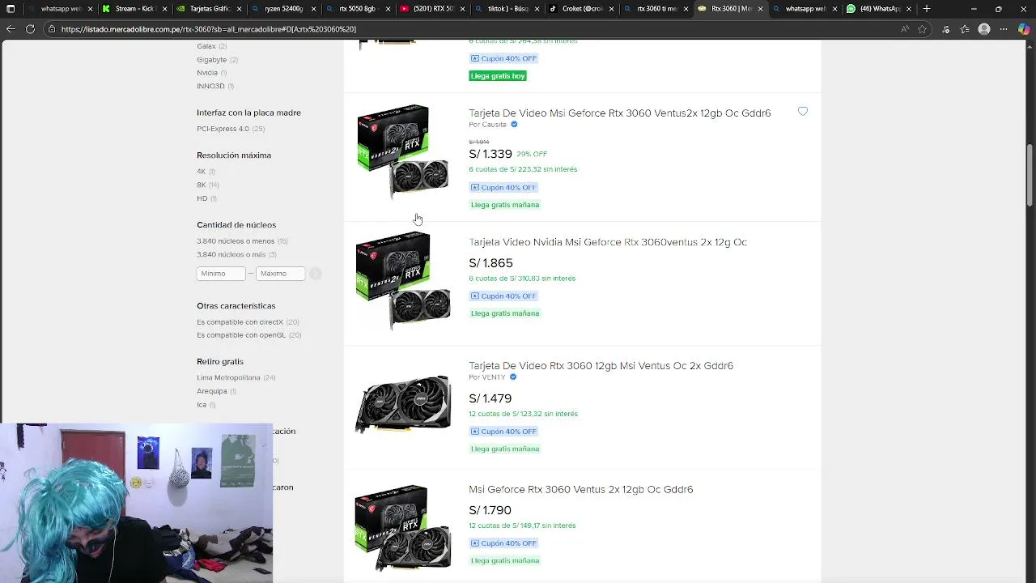Apply the price range arrow button beside Máximo
This screenshot has width=1036, height=583.
(x=315, y=274)
